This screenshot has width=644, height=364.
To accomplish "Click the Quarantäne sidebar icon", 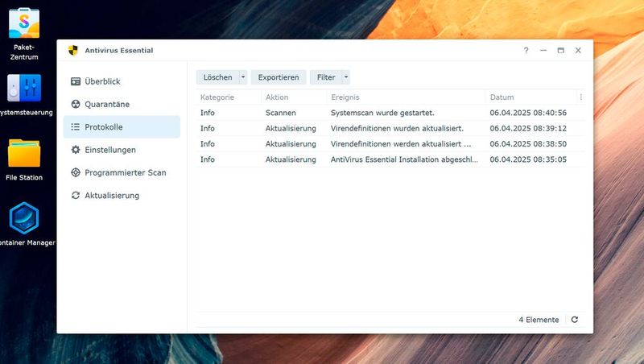I will [76, 104].
